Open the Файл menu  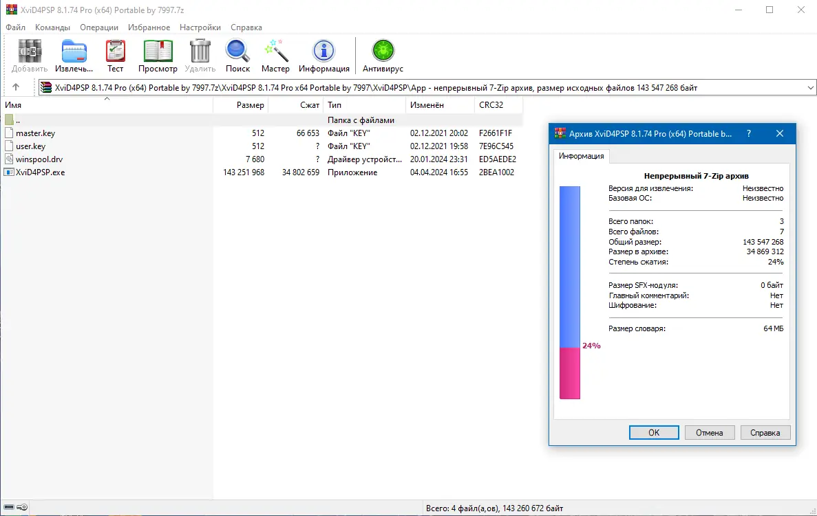(x=16, y=27)
